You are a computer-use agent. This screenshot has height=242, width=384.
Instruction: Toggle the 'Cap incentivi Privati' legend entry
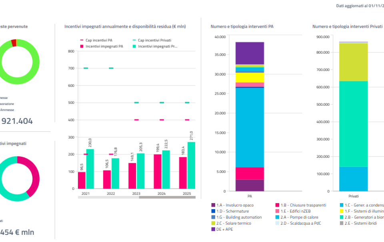coord(134,40)
